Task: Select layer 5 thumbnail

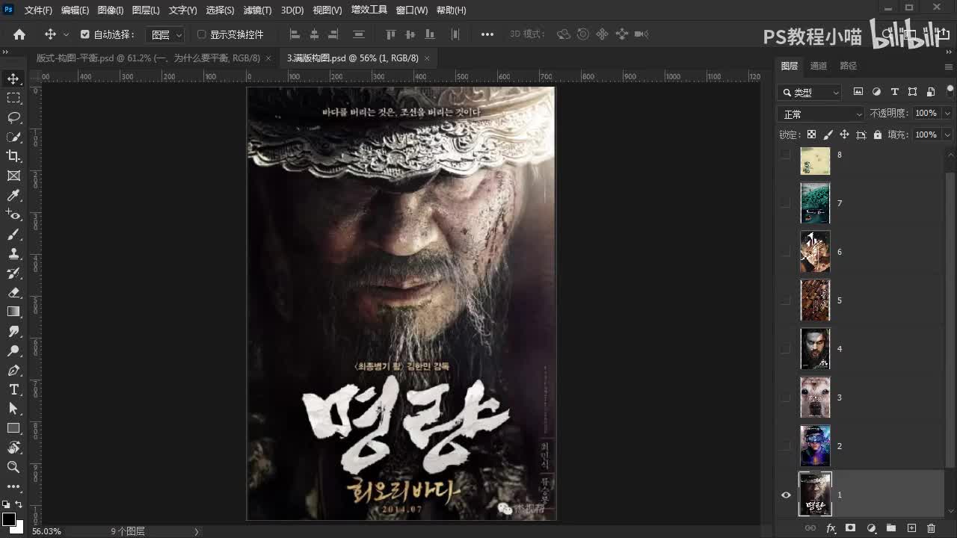Action: click(x=815, y=300)
